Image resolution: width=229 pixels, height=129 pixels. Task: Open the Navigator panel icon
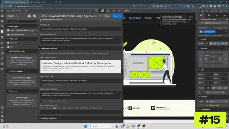(2, 26)
